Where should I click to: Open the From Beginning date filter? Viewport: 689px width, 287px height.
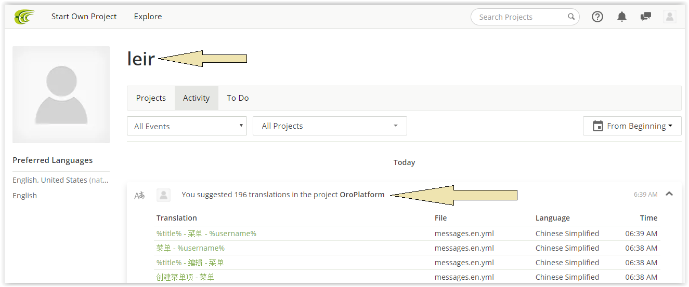click(632, 126)
